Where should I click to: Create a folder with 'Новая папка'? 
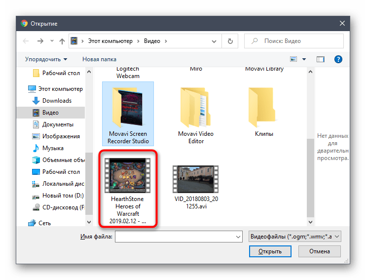99,59
